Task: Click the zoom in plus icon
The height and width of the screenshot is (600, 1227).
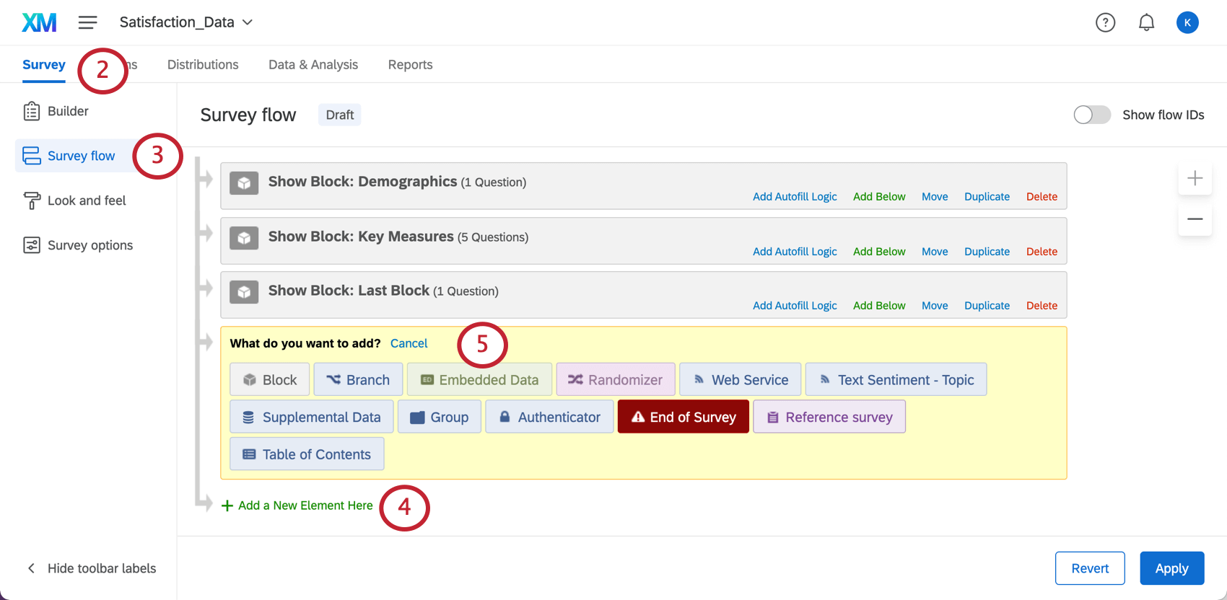Action: pyautogui.click(x=1195, y=178)
